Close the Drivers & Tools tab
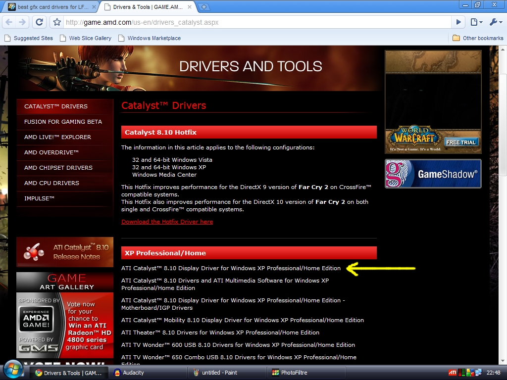 pos(190,7)
